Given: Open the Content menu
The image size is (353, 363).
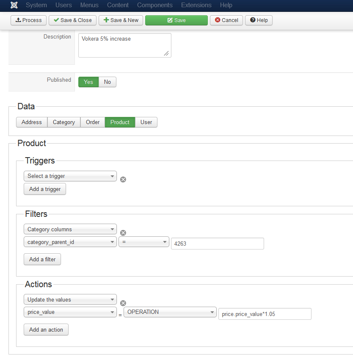Looking at the screenshot, I should click(x=118, y=5).
